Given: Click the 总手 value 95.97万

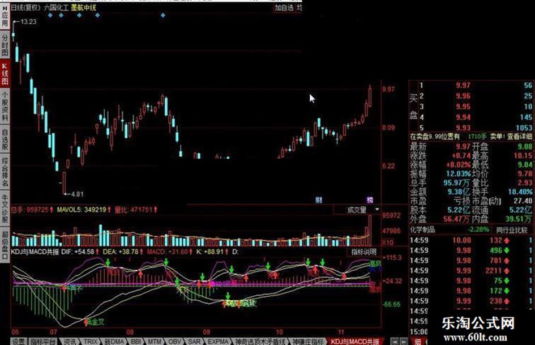Looking at the screenshot, I should (456, 183).
